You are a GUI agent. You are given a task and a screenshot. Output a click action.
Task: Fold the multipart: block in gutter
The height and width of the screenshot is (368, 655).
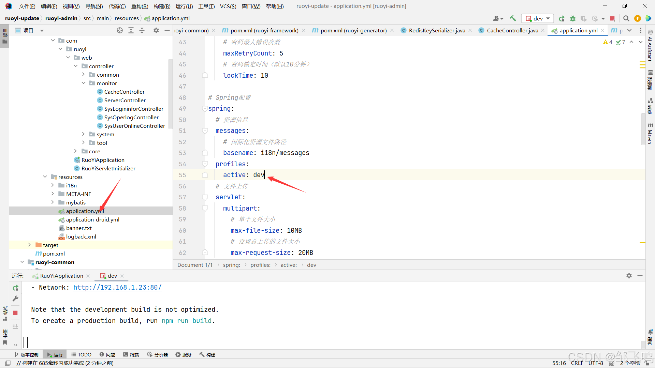point(205,209)
